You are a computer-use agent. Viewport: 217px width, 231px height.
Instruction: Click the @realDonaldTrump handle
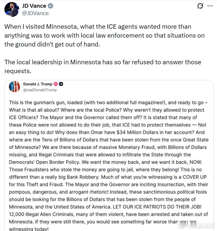[40, 90]
